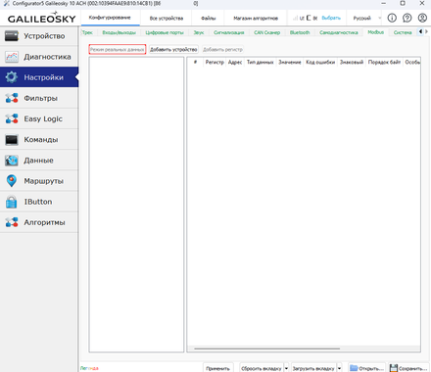Select the Цифровые порты settings tab
This screenshot has width=431, height=372.
pyautogui.click(x=165, y=32)
